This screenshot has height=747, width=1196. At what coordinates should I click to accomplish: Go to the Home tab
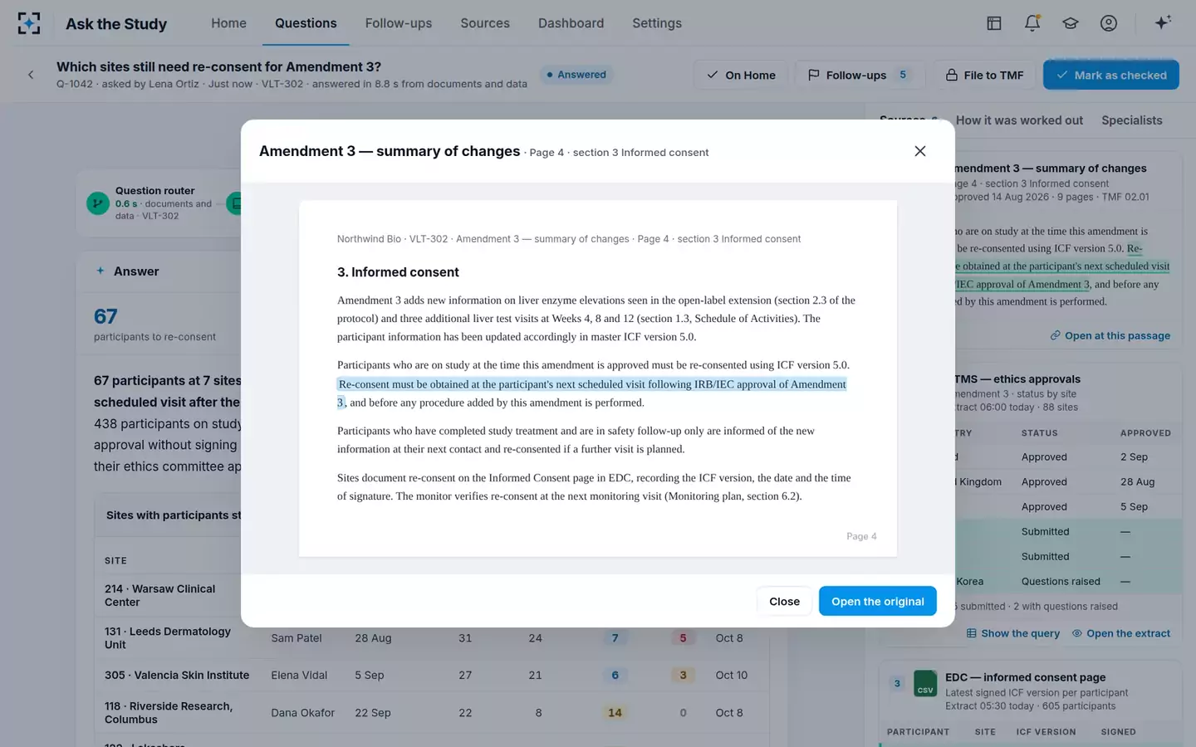click(x=228, y=23)
